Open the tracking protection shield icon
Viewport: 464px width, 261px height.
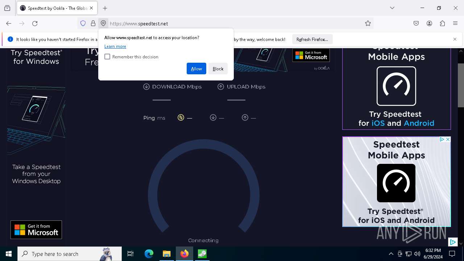coord(83,24)
